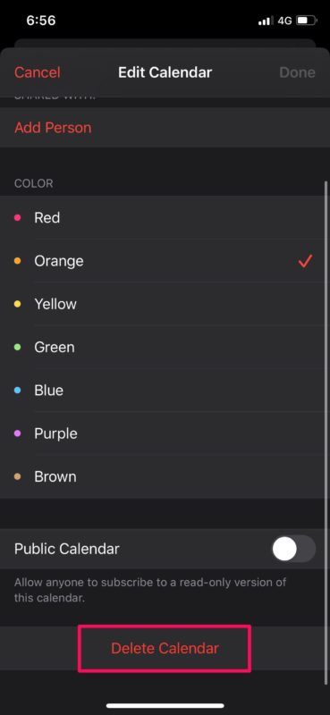Add Person to share calendar
Screen dimensions: 330x715
coord(53,128)
